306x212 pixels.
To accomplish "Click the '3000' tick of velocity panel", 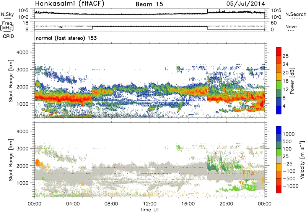I will coord(22,148).
